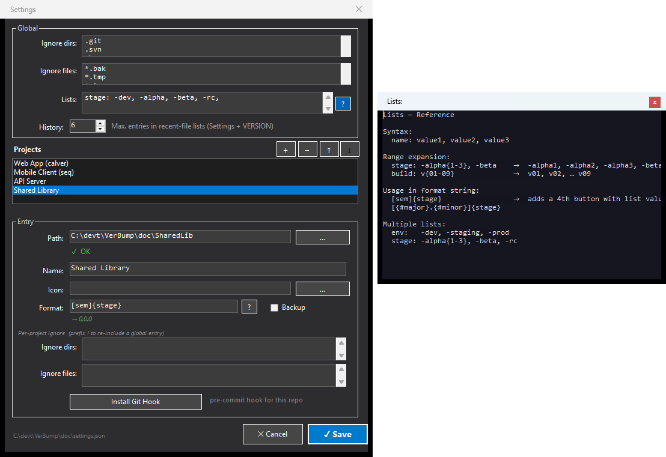666x457 pixels.
Task: Click the 'Lists – Reference' heading in popup
Action: tap(418, 115)
